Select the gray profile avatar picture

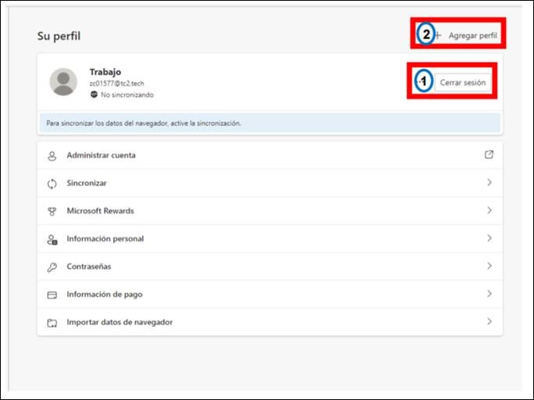click(x=63, y=82)
